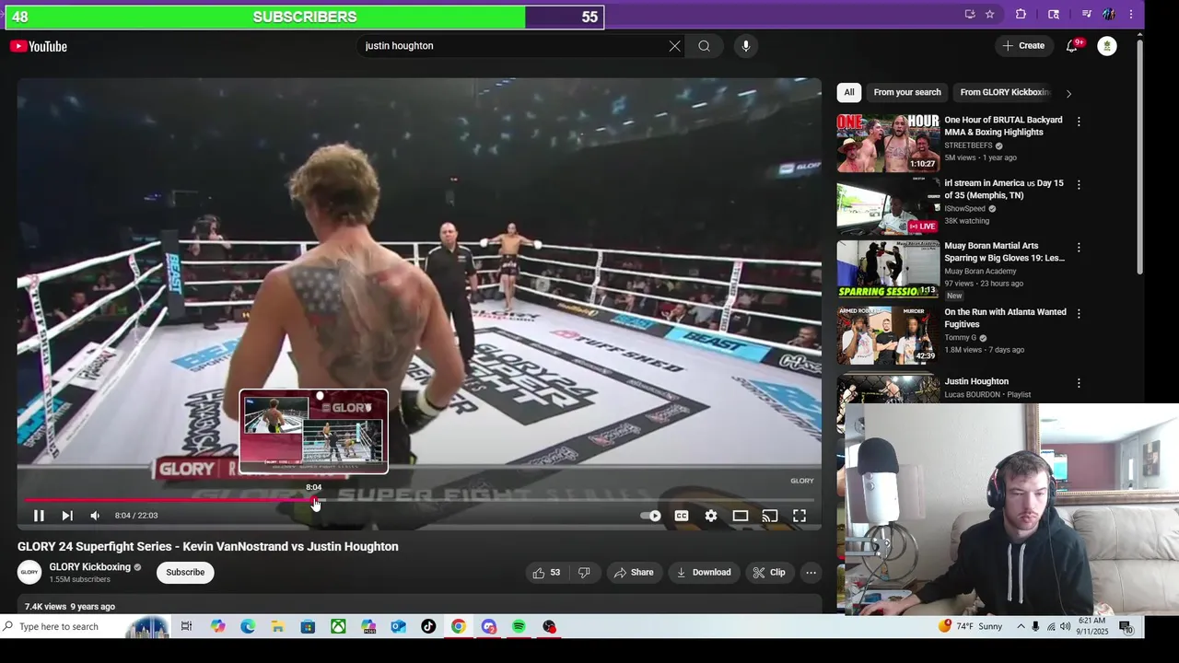Open YouTube notifications bell

coord(1071,46)
